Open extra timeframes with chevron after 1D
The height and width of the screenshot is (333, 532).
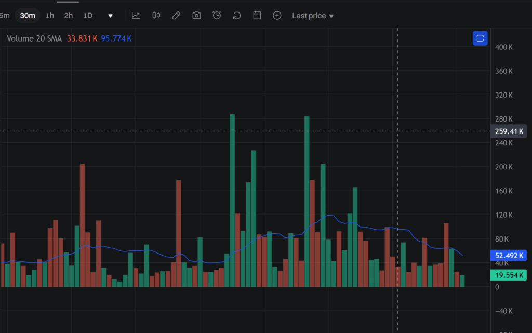(x=110, y=16)
